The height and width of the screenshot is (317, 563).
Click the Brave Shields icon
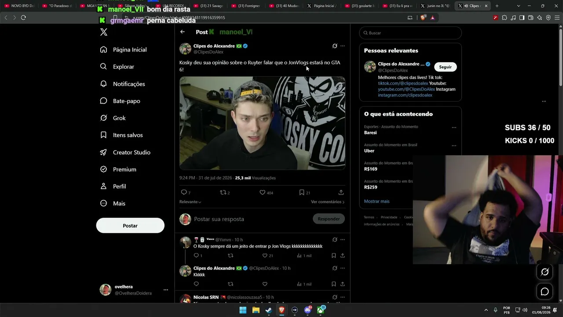coord(423,18)
